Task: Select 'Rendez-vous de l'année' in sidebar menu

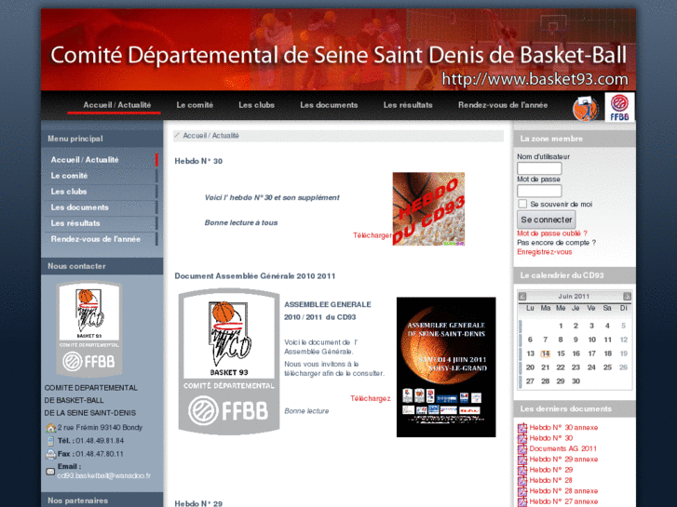Action: [95, 239]
